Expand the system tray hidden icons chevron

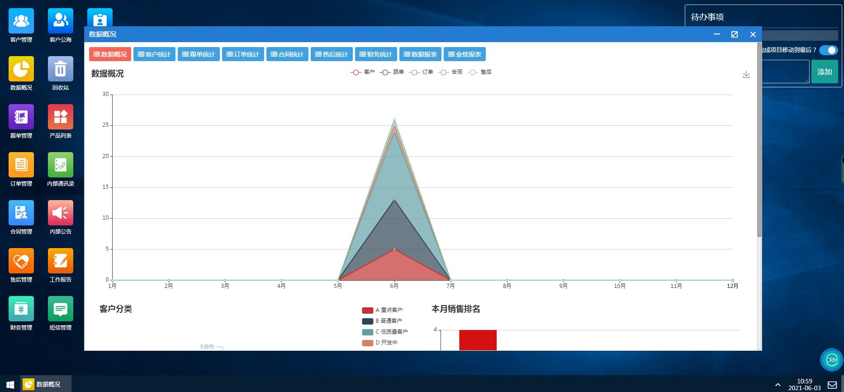tap(778, 384)
